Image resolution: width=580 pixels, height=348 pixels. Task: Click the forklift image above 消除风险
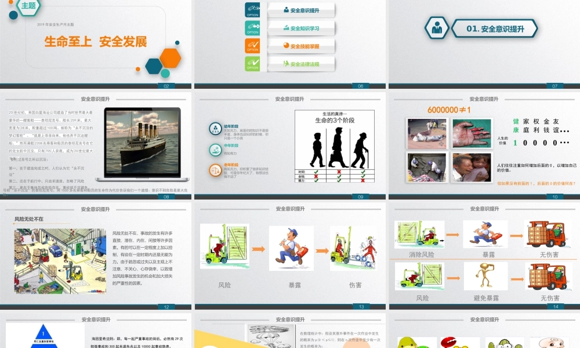[419, 234]
